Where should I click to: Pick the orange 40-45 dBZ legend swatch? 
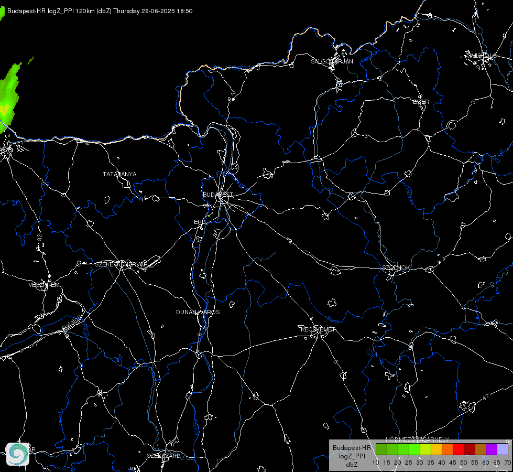tap(447, 449)
